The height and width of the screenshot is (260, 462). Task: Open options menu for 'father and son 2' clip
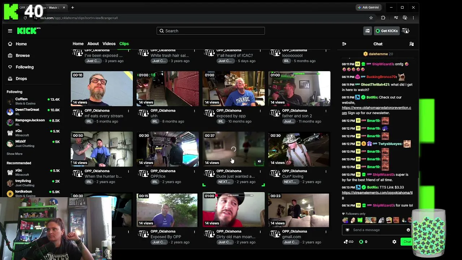(326, 111)
